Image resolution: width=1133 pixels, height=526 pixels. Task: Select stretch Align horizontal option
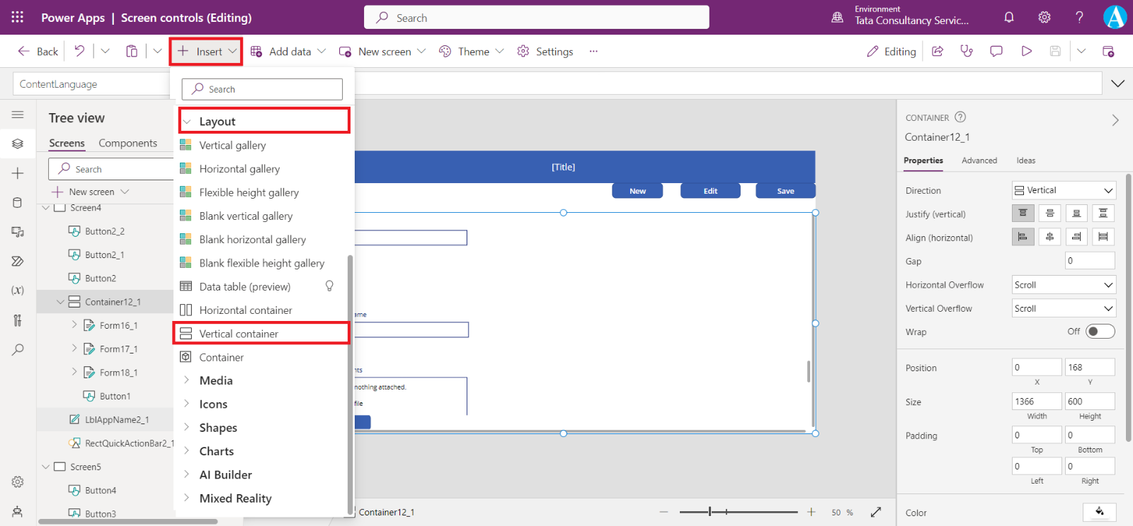pos(1103,237)
